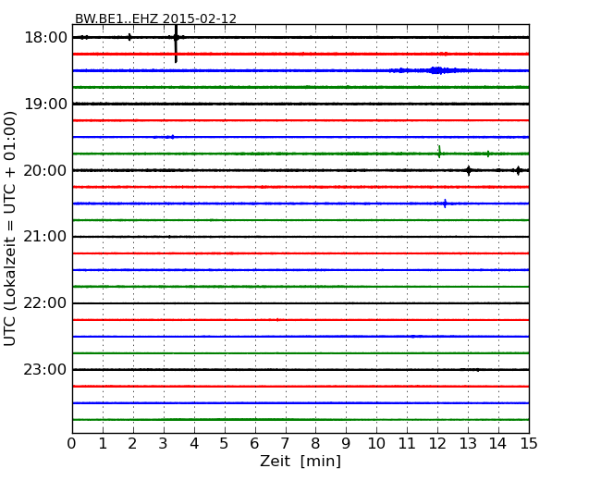
Task: Click the blue signal burst near minute 12
Action: pos(437,70)
